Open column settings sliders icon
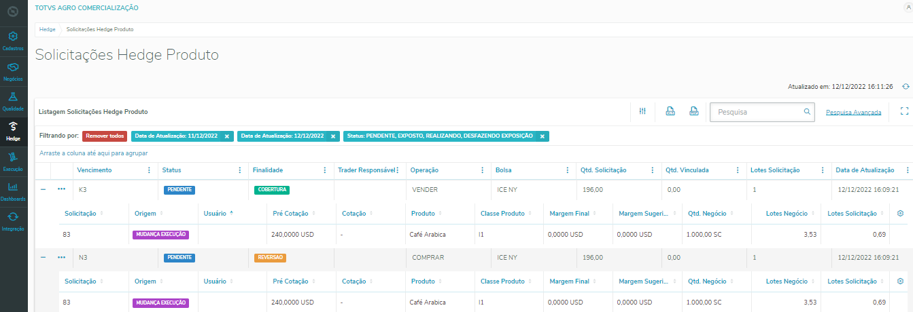 pos(642,111)
